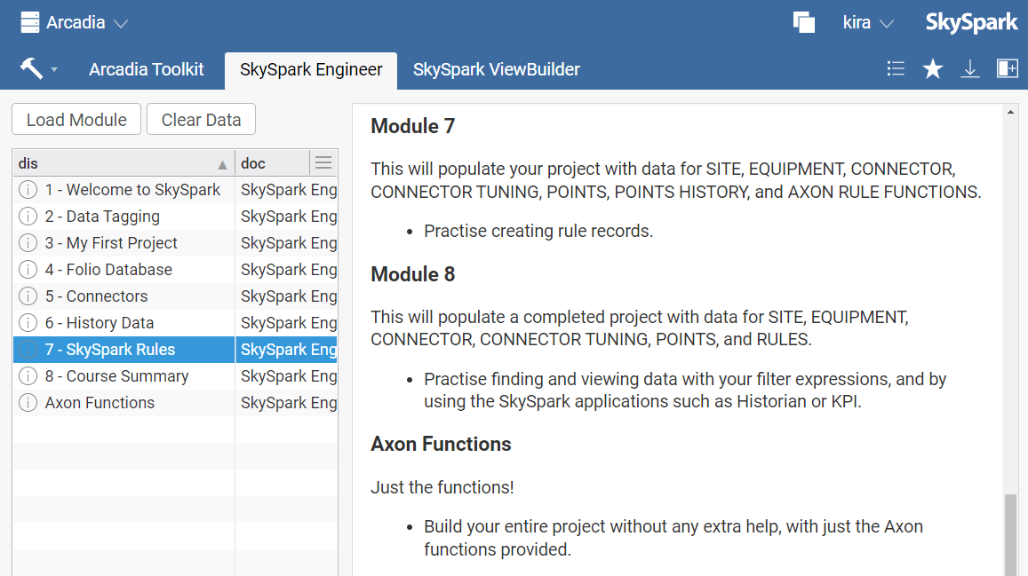The width and height of the screenshot is (1028, 576).
Task: Click the document vertical scrollbar thumb
Action: point(1010,535)
